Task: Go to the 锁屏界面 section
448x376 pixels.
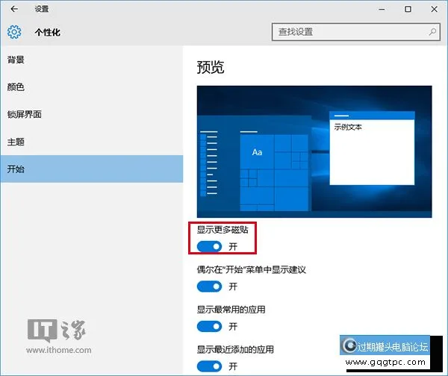Action: coord(24,114)
